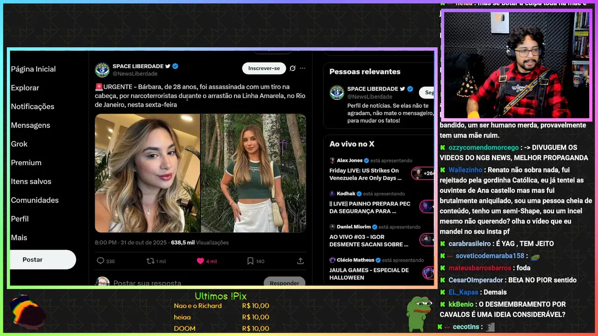
Task: Click chat username cecotins
Action: tap(466, 327)
